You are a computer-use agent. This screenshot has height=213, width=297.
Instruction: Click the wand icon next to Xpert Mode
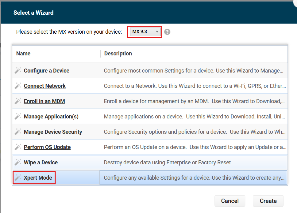pos(18,177)
